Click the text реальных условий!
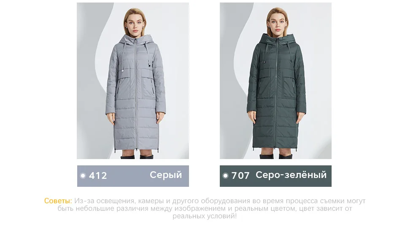Screen dimensions: 405x231 (205, 216)
